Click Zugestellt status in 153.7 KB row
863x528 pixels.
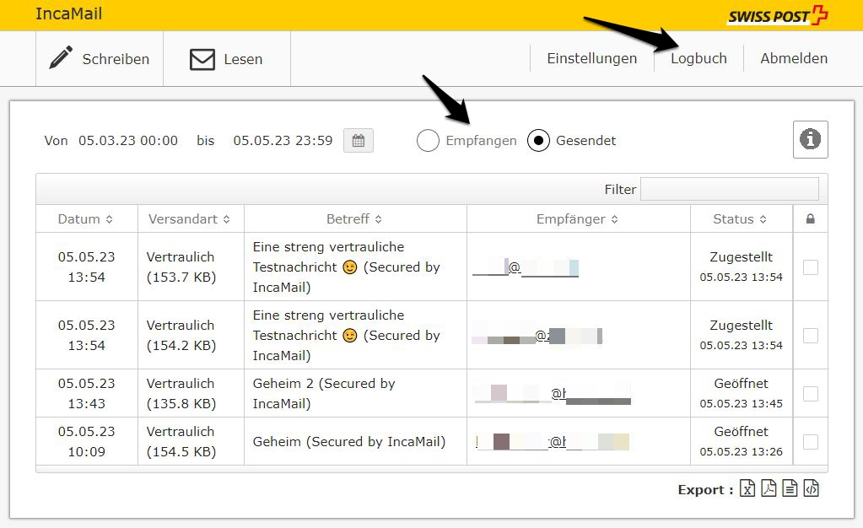click(741, 267)
